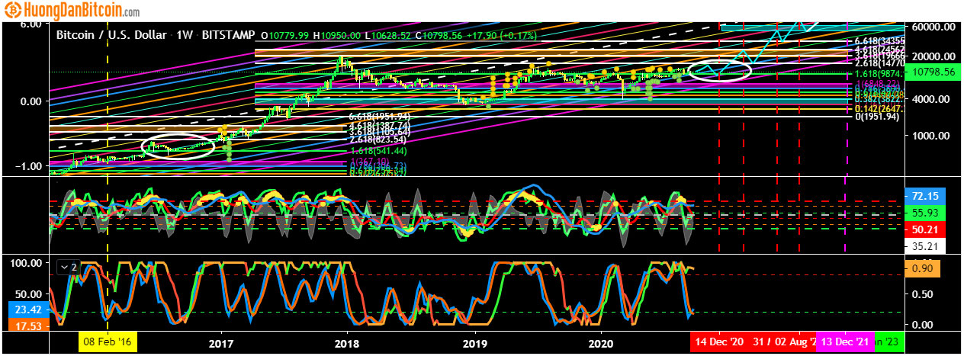
Task: Click the red 31 / 02 Aug date marker
Action: [782, 342]
